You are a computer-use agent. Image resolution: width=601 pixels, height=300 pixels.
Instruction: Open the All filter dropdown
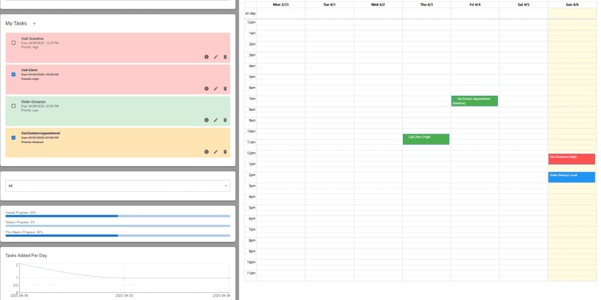[x=118, y=186]
